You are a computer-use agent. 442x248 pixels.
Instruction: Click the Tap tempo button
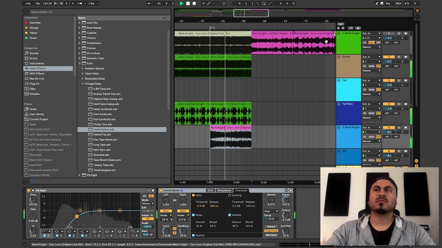point(37,3)
